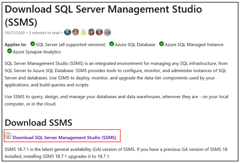Click green check icon for Azure SQL Managed Instance
Viewport: 241px width, 163px height.
pos(162,44)
